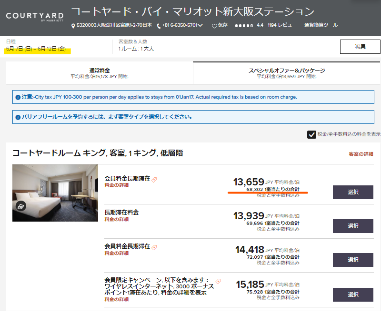Open 料金の詳細 for the 会員限定キャンペーン rate
This screenshot has height=315, width=381.
(x=117, y=299)
